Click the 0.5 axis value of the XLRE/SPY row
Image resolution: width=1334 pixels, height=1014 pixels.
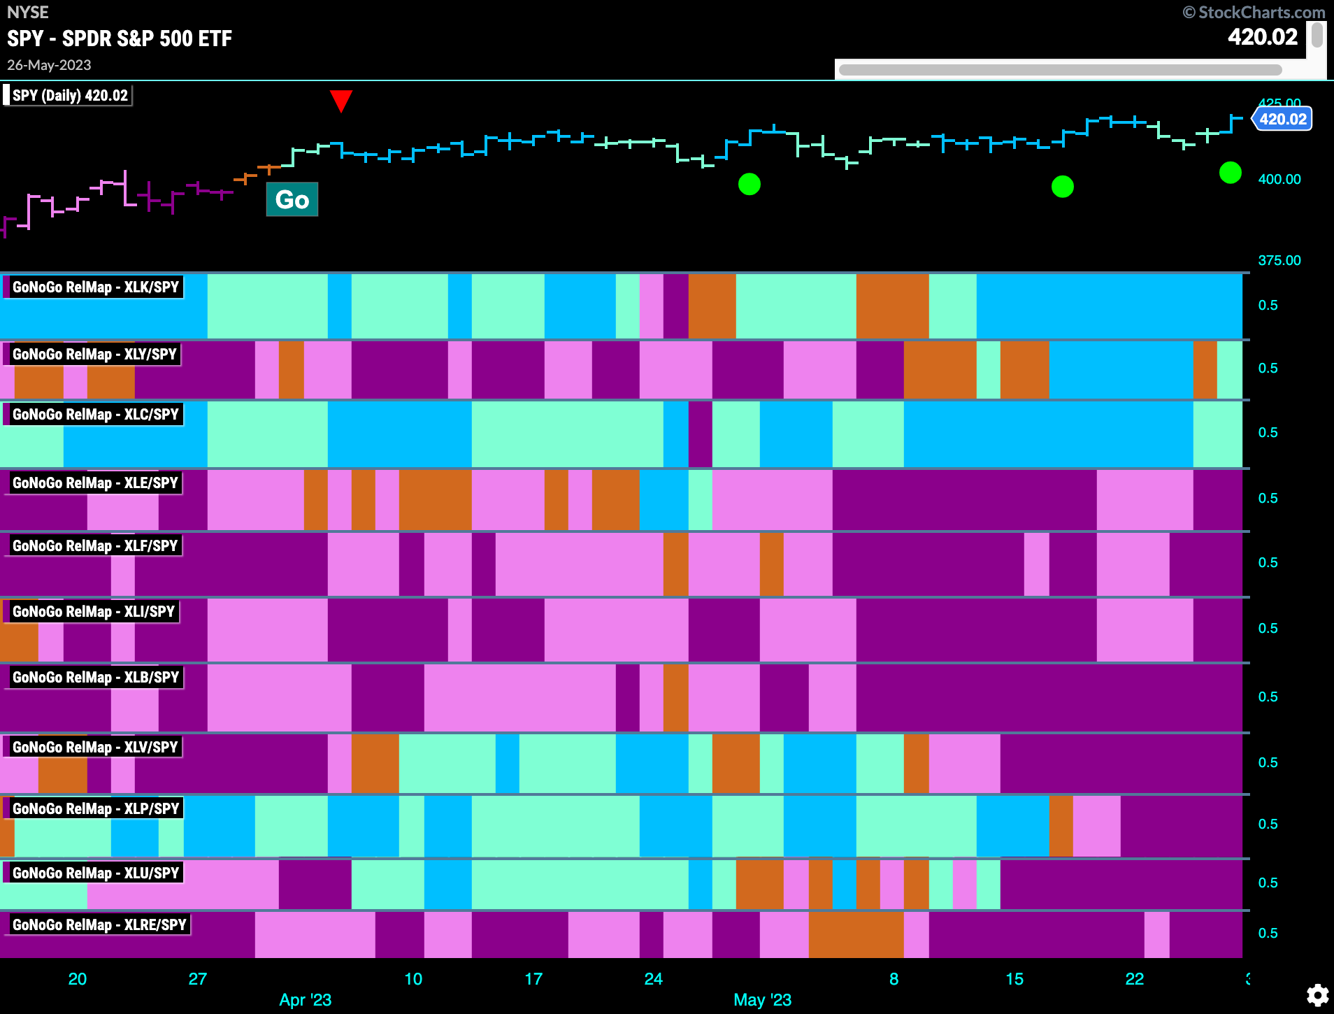pos(1268,933)
